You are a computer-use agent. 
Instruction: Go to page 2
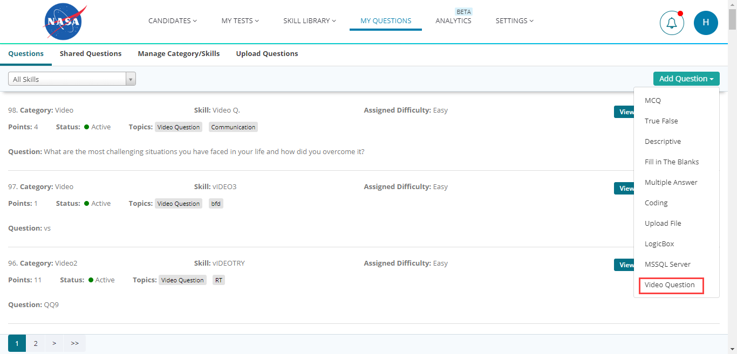pos(36,343)
